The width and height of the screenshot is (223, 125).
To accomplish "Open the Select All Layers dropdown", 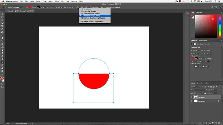I will point(18,7).
